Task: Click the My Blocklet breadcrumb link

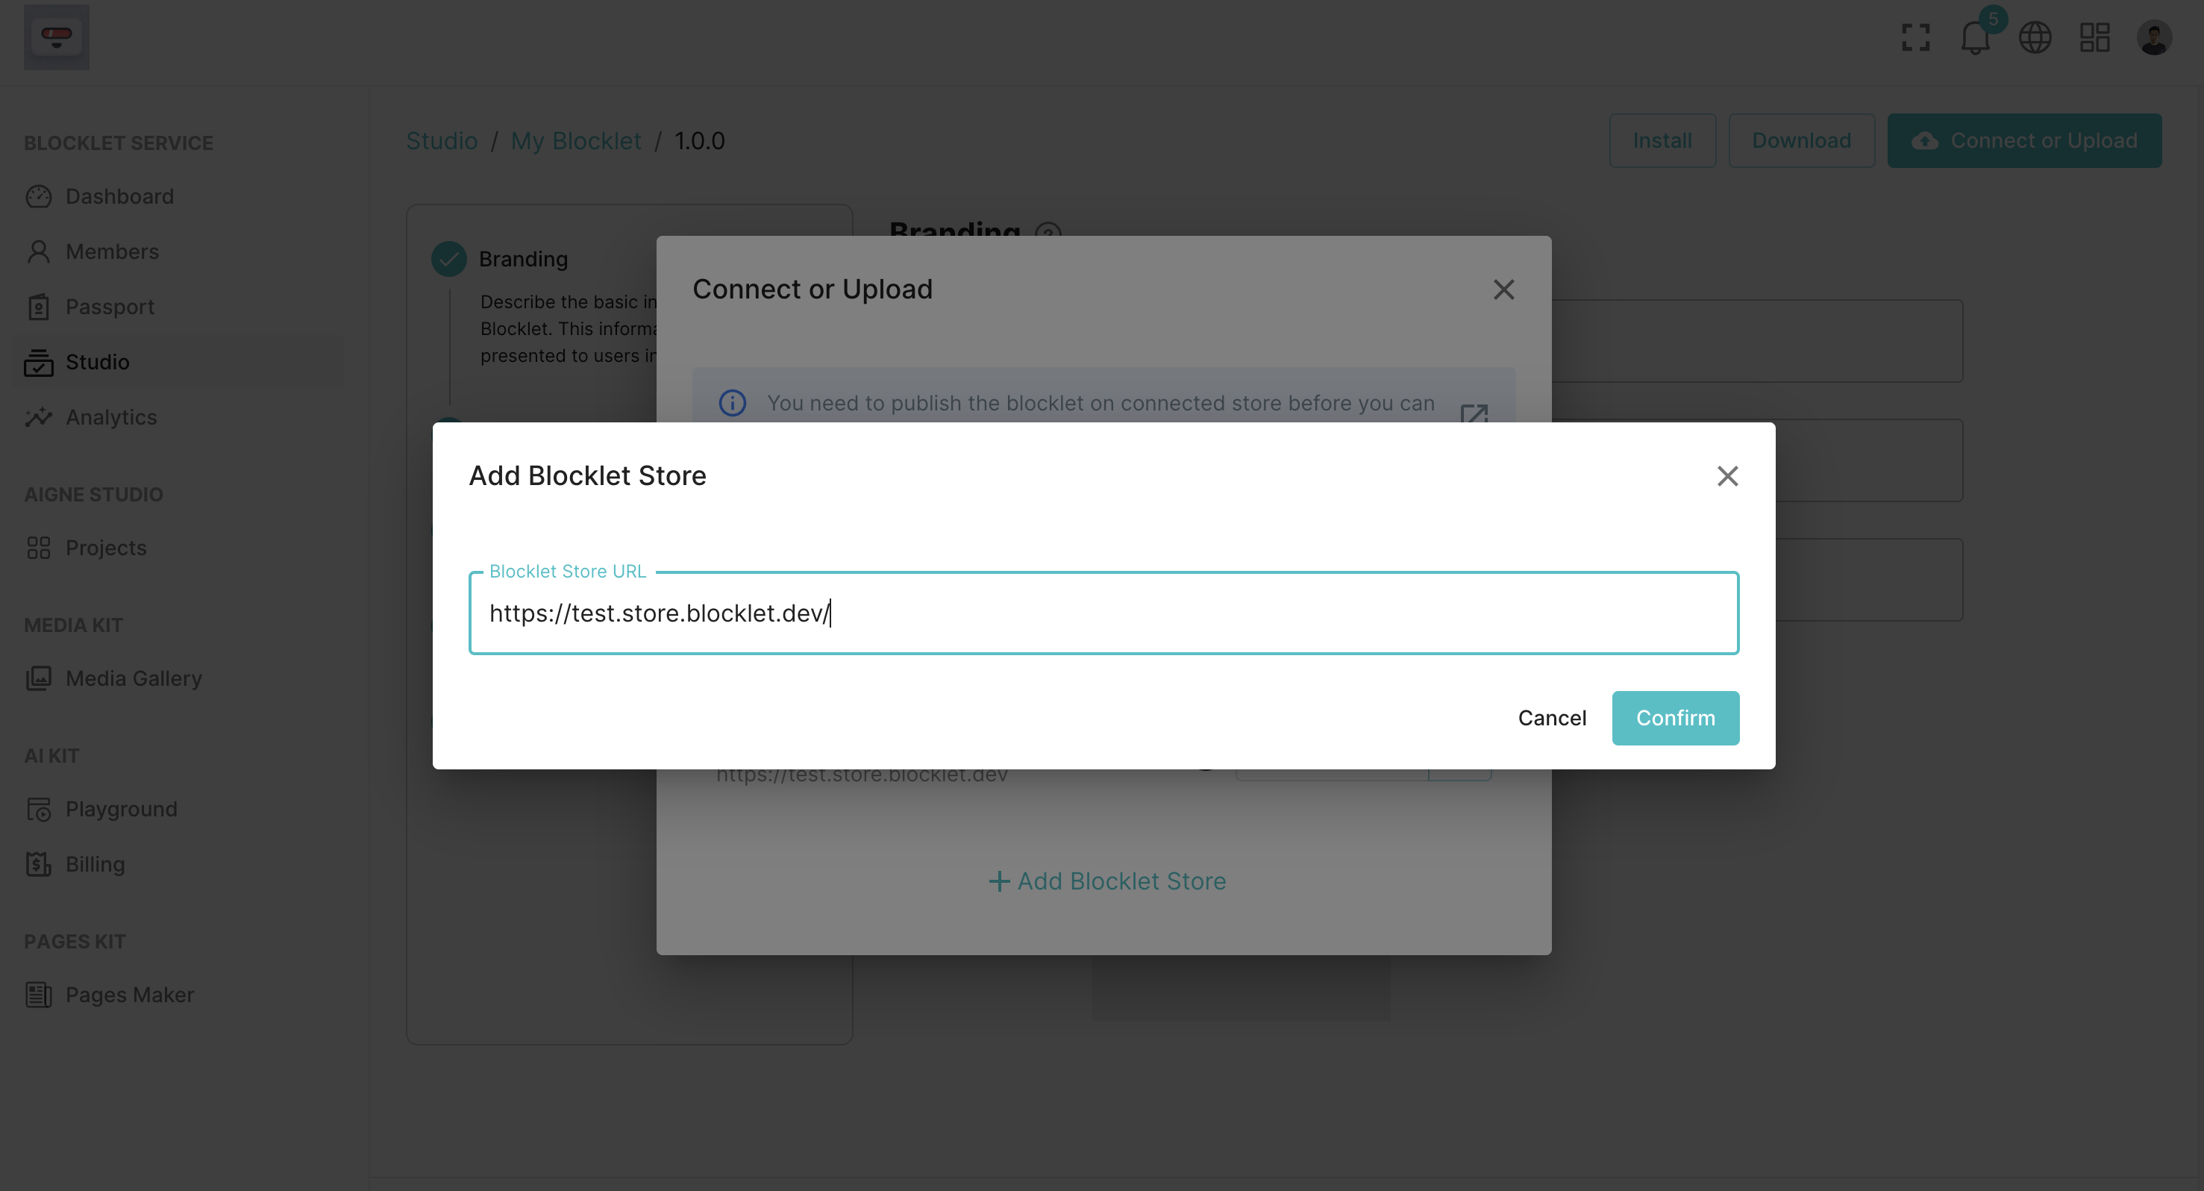Action: [576, 140]
